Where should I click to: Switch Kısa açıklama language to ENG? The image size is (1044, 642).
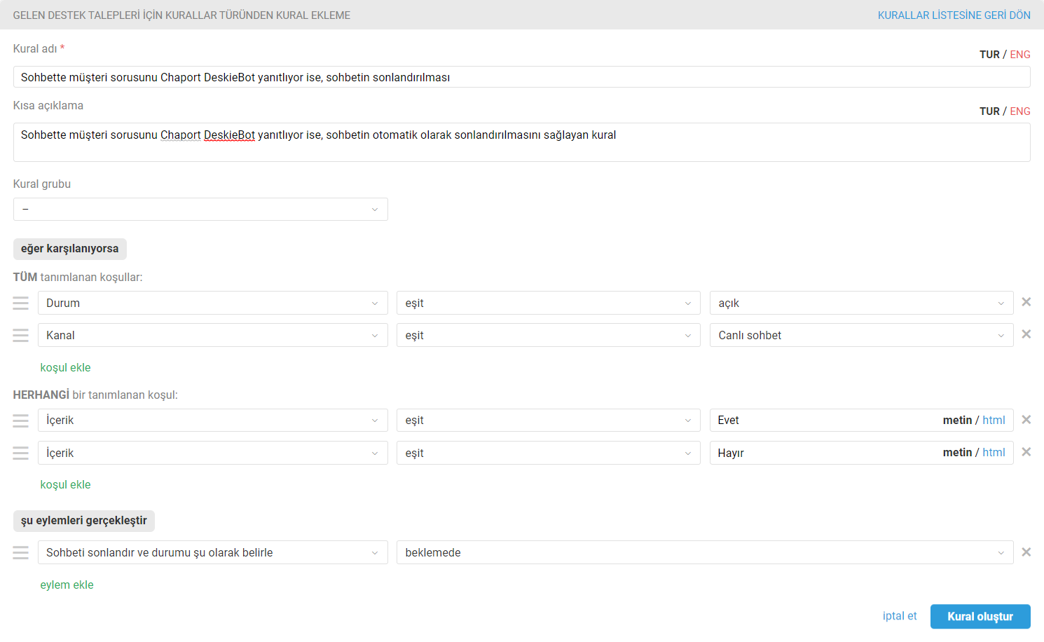tap(1020, 111)
